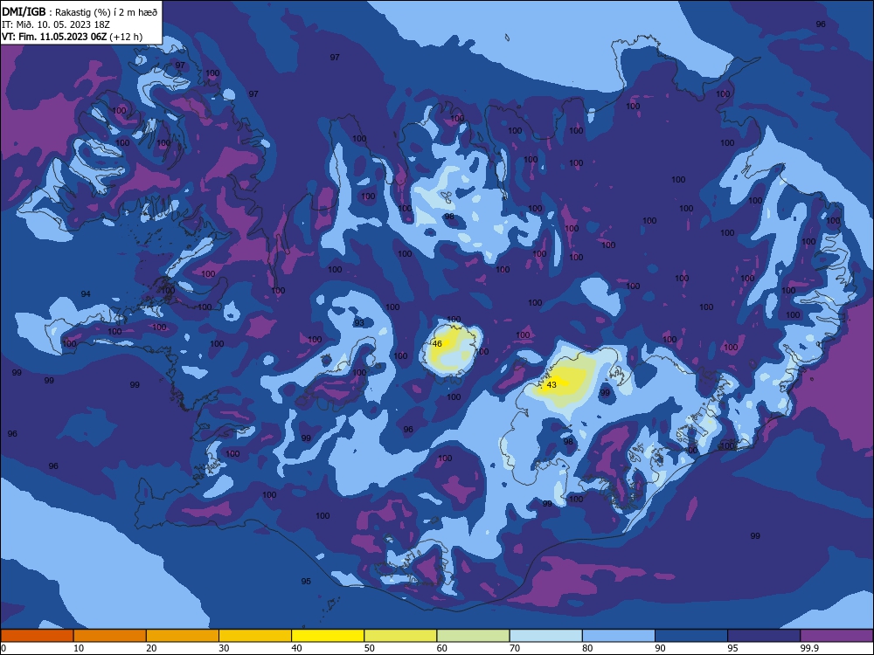
Task: Click the '30' legend tick label
Action: pyautogui.click(x=224, y=648)
